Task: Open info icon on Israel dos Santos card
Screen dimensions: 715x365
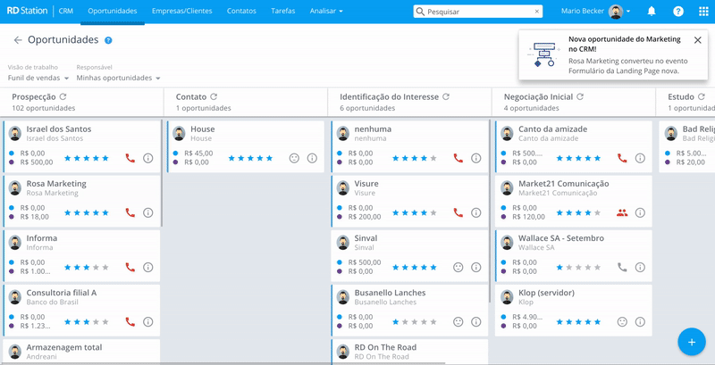Action: pyautogui.click(x=147, y=158)
